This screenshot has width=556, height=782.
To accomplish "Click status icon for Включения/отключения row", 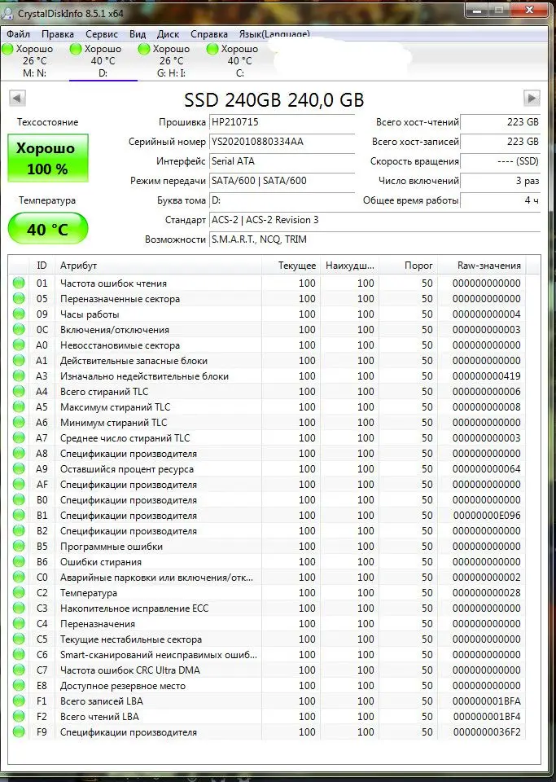I will tap(19, 329).
